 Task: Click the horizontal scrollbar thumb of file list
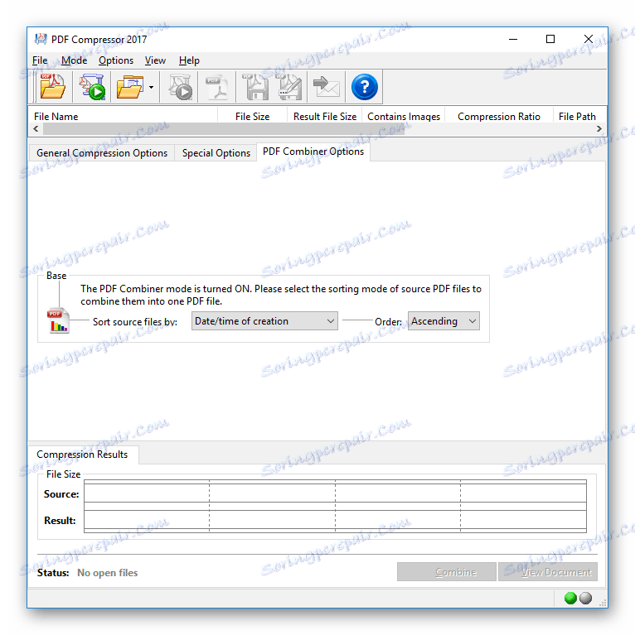(224, 129)
